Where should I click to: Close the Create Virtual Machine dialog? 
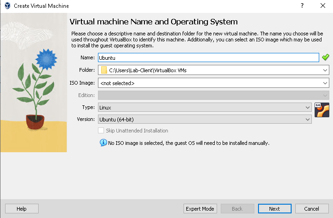[323, 6]
